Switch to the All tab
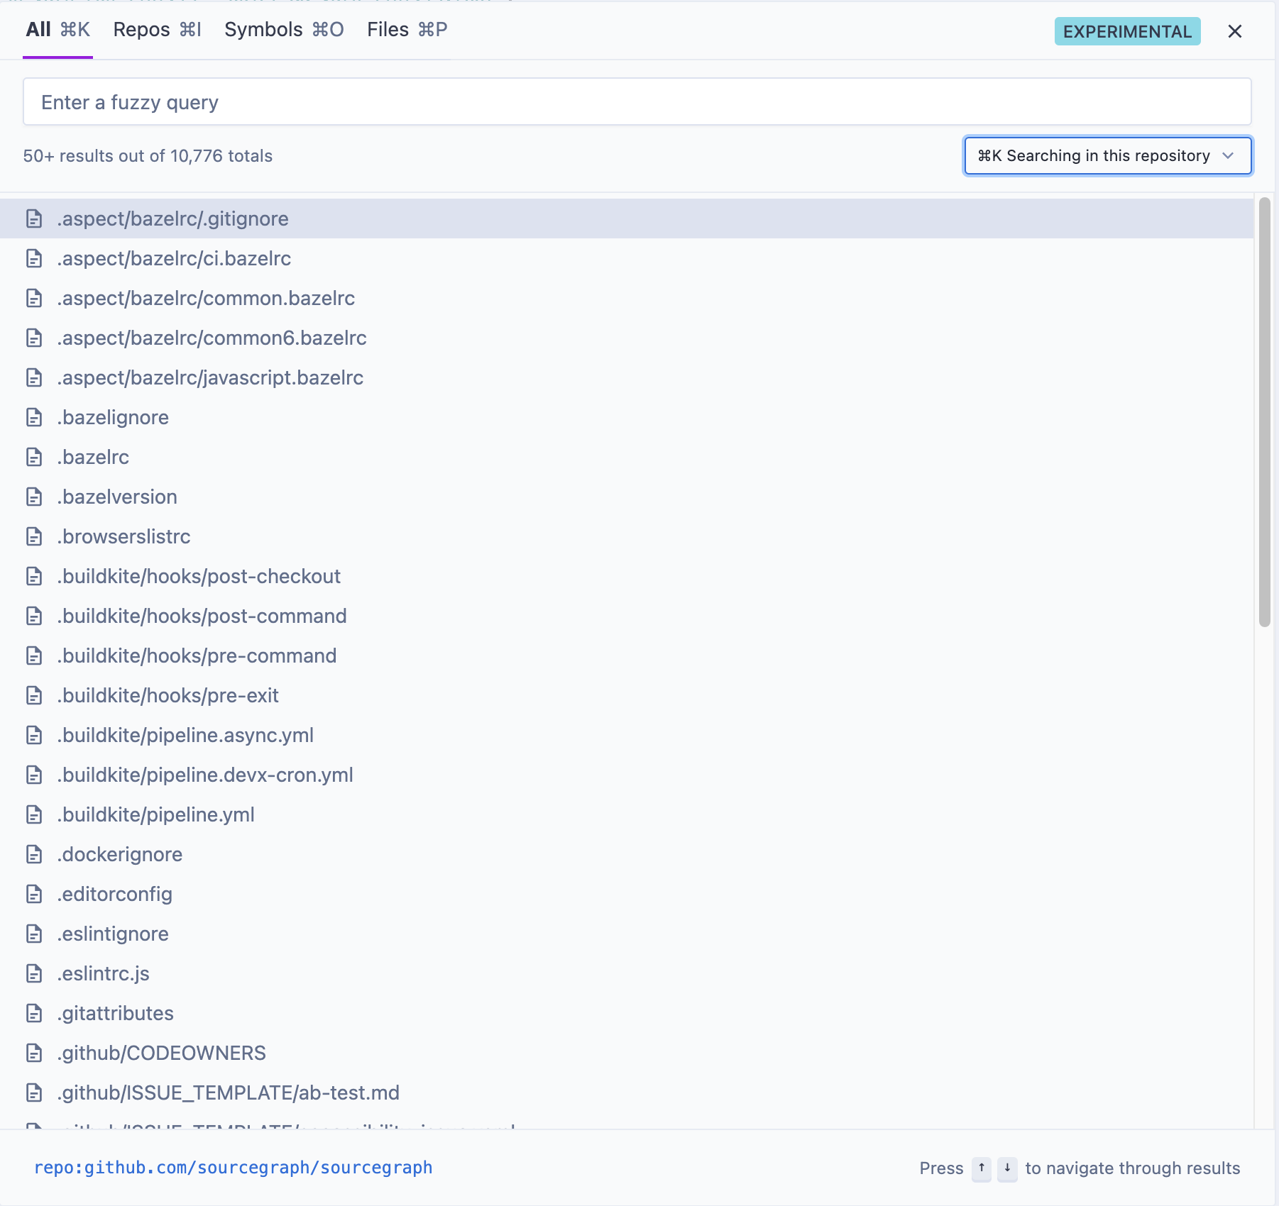Image resolution: width=1279 pixels, height=1206 pixels. (x=57, y=30)
